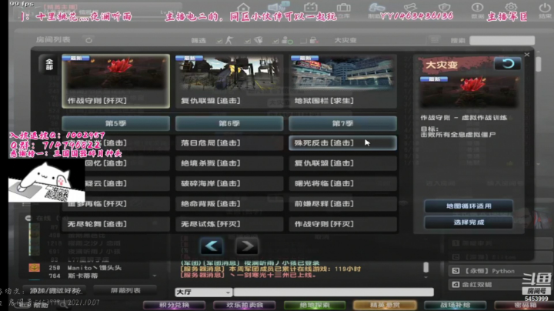Choose map 殊死反击[追击]
This screenshot has height=311, width=554.
[x=342, y=143]
